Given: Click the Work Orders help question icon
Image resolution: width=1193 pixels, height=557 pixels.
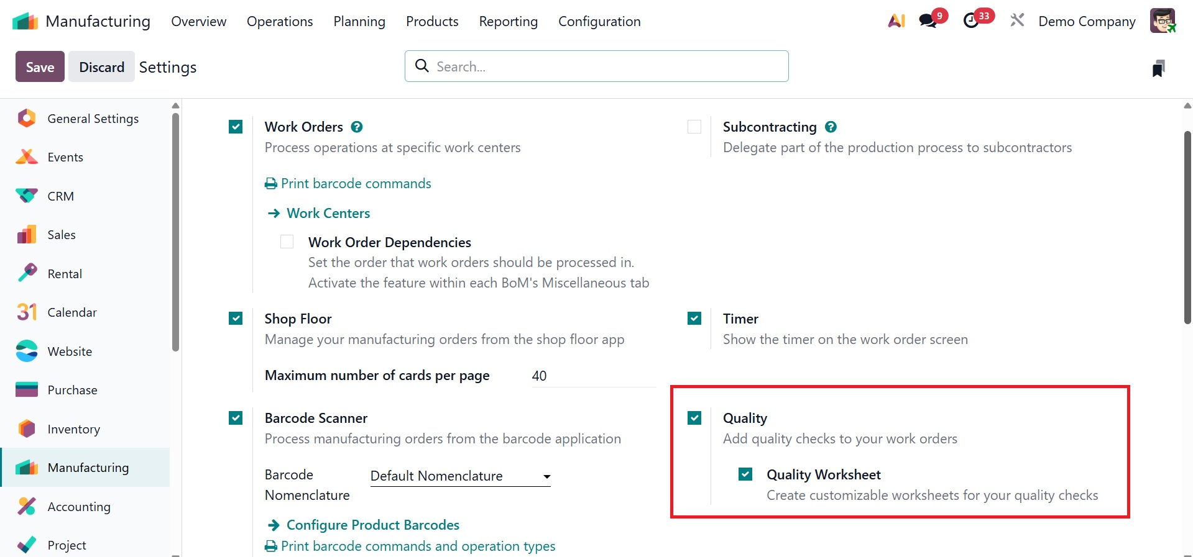Looking at the screenshot, I should [357, 127].
